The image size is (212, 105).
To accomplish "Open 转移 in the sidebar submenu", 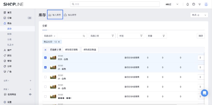I will tap(9, 34).
